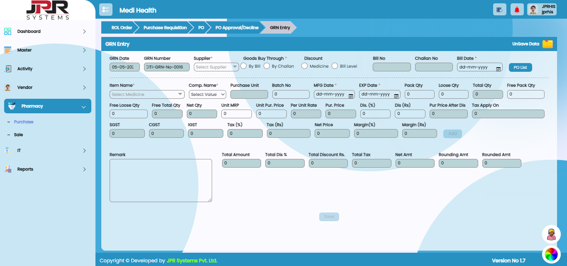Choose Medicine discount radio option

point(305,66)
